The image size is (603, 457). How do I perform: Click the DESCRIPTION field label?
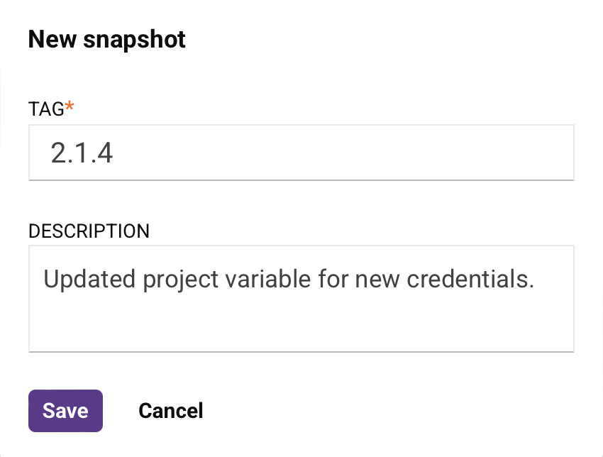(x=89, y=231)
